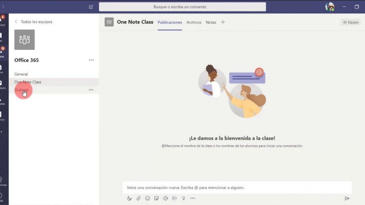Open the Praise badge icon
365x205 pixels.
click(x=184, y=198)
